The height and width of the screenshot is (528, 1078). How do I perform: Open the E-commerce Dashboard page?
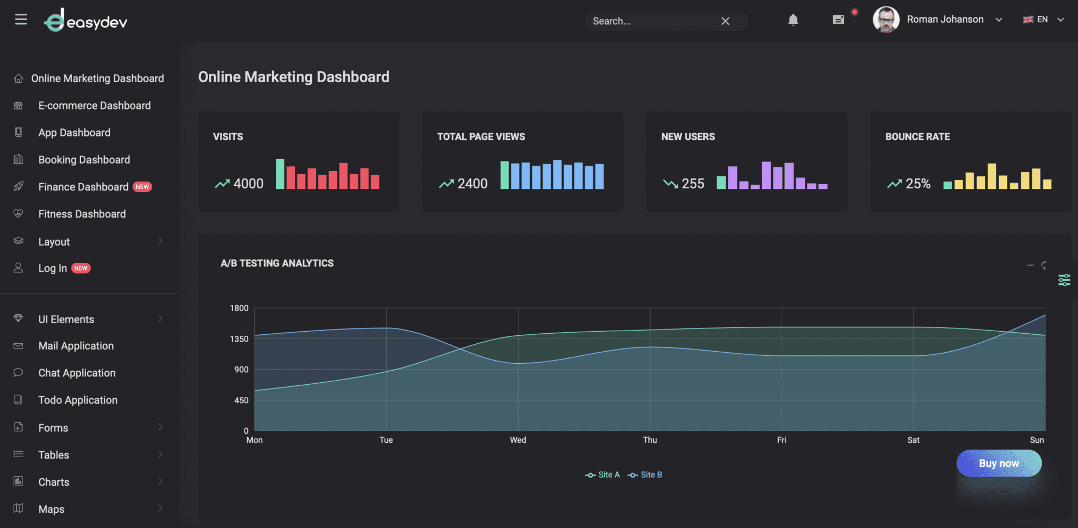point(94,105)
